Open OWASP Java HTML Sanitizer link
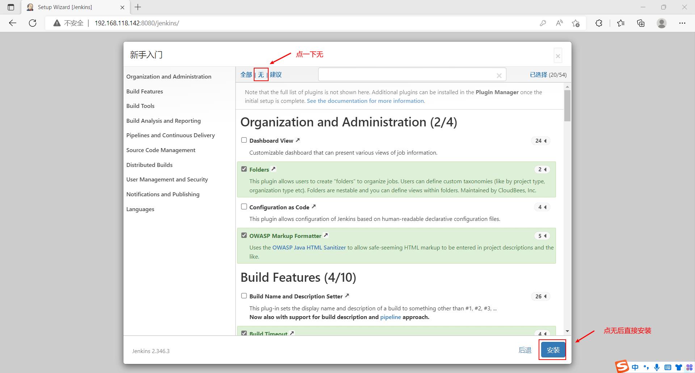This screenshot has height=373, width=695. coord(309,248)
